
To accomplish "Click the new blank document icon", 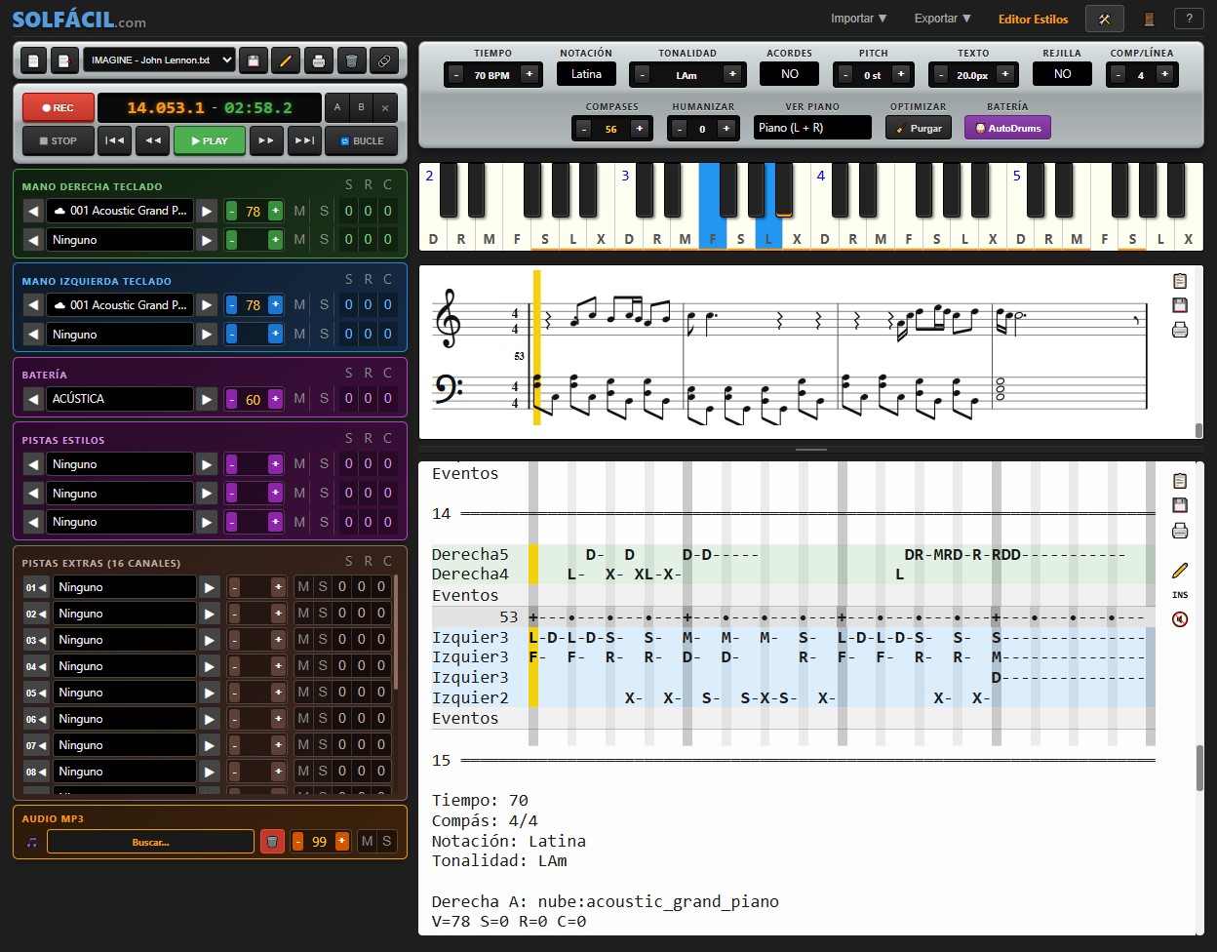I will click(33, 60).
